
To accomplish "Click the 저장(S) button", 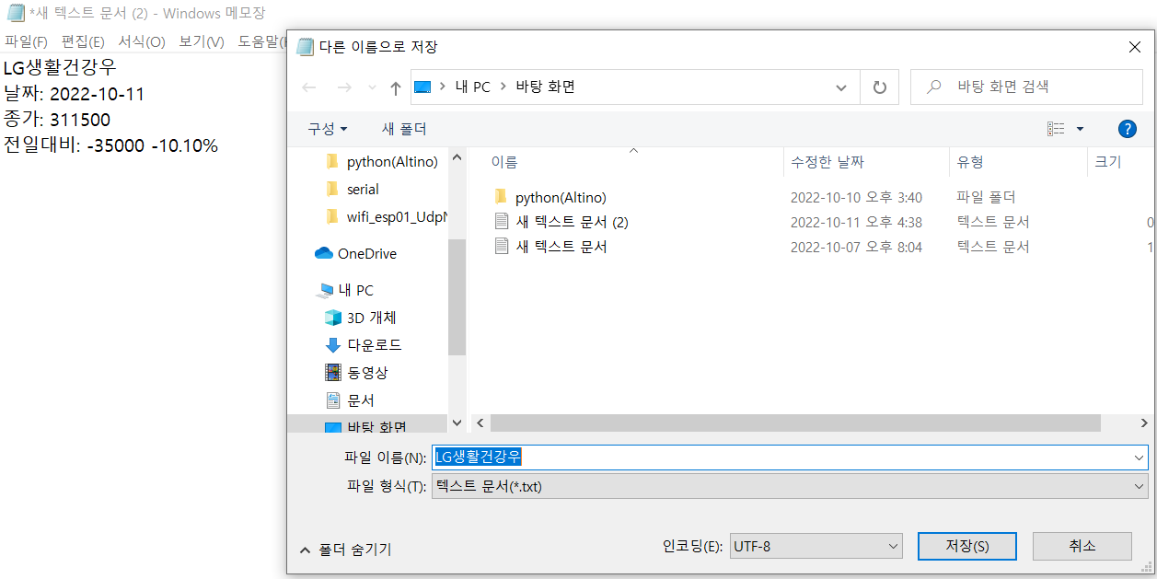I will click(x=966, y=546).
